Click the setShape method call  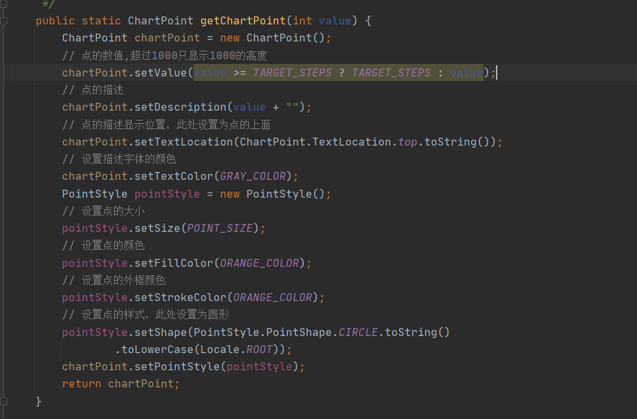click(161, 333)
